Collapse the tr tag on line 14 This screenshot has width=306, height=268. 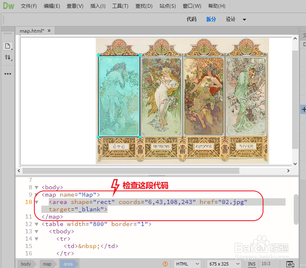click(x=36, y=239)
